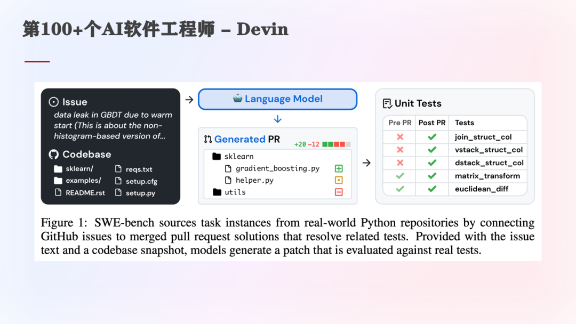The width and height of the screenshot is (576, 324).
Task: Click the reqs.txt file icon
Action: 118,169
